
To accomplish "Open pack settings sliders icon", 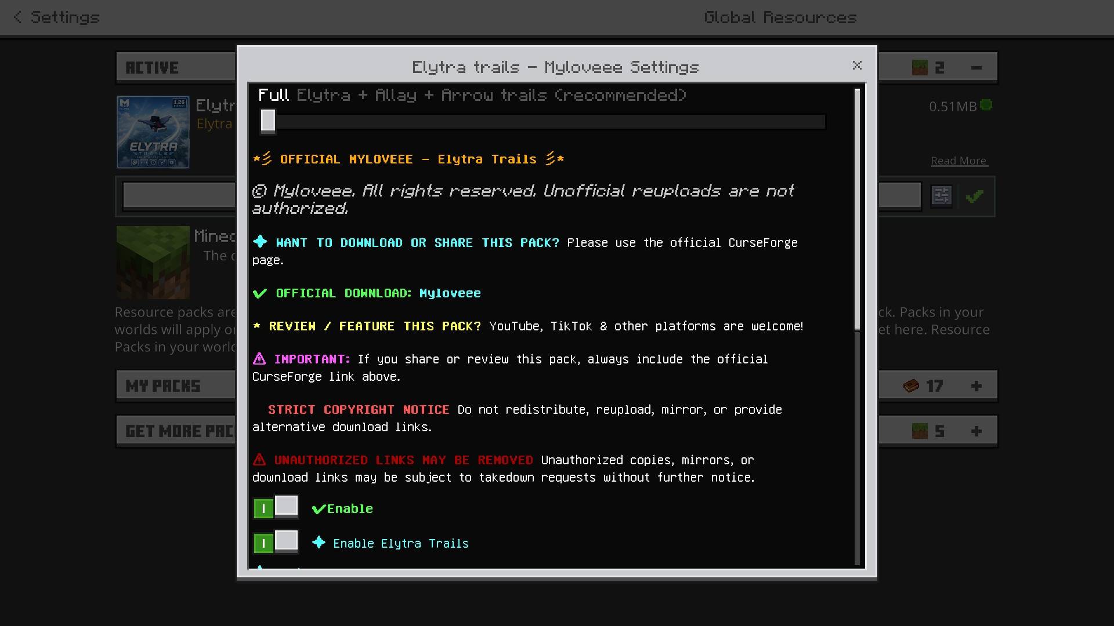I will click(x=941, y=196).
